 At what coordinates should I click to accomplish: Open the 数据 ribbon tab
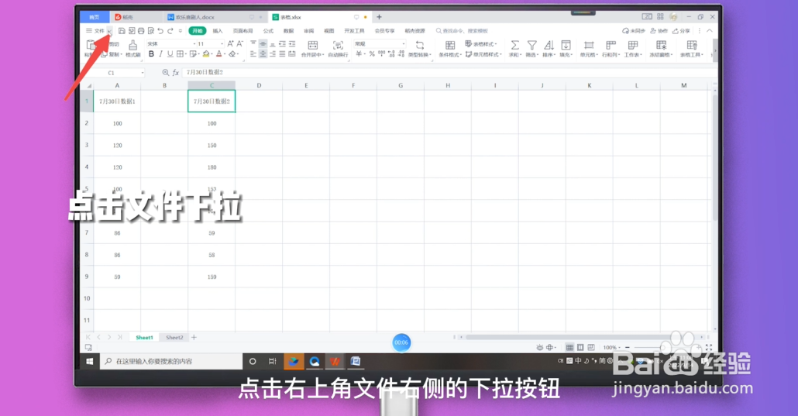click(288, 31)
